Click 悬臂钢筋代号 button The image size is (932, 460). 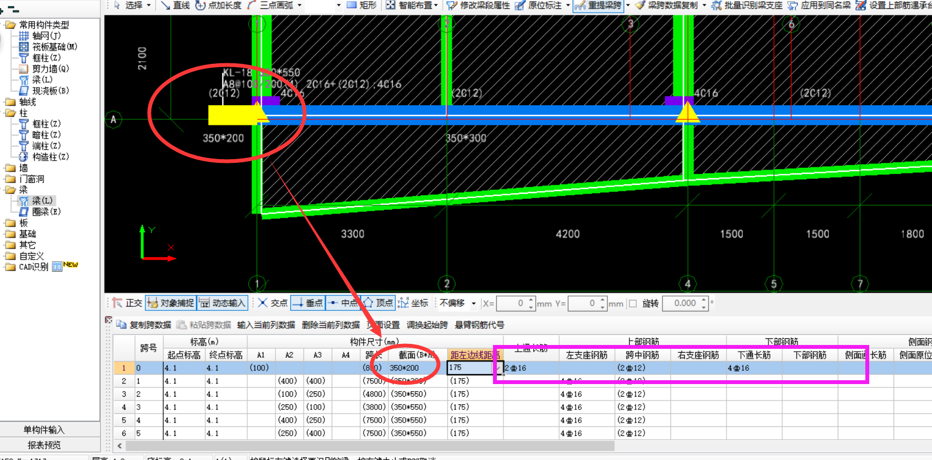[x=479, y=325]
